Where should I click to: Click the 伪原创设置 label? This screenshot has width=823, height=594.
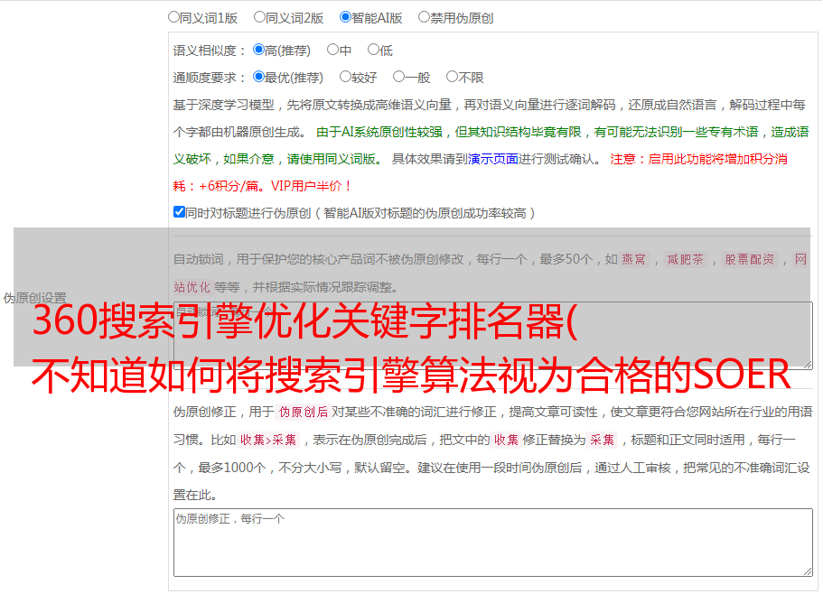tap(34, 298)
